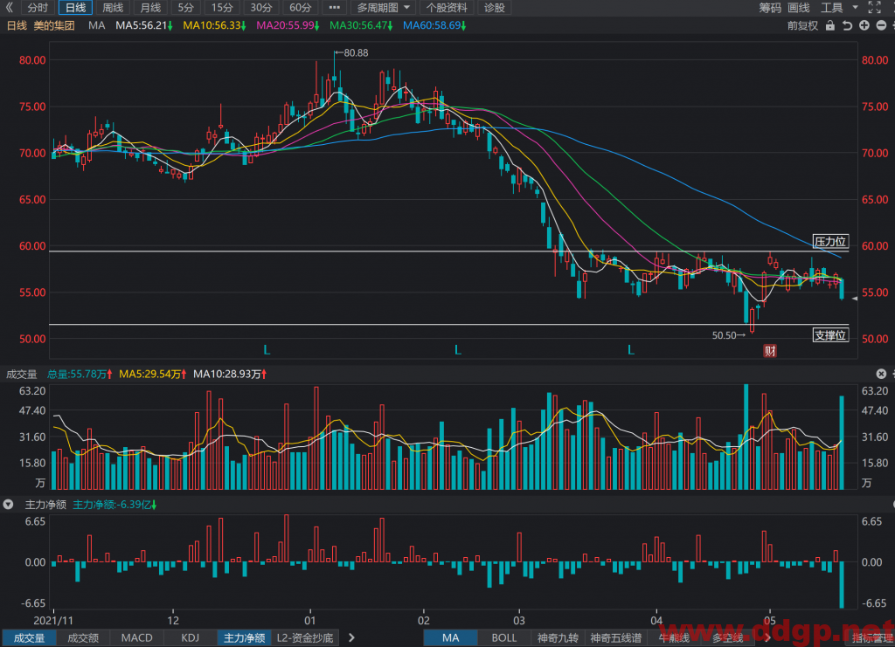
Task: Click the L marker near late March
Action: (631, 350)
